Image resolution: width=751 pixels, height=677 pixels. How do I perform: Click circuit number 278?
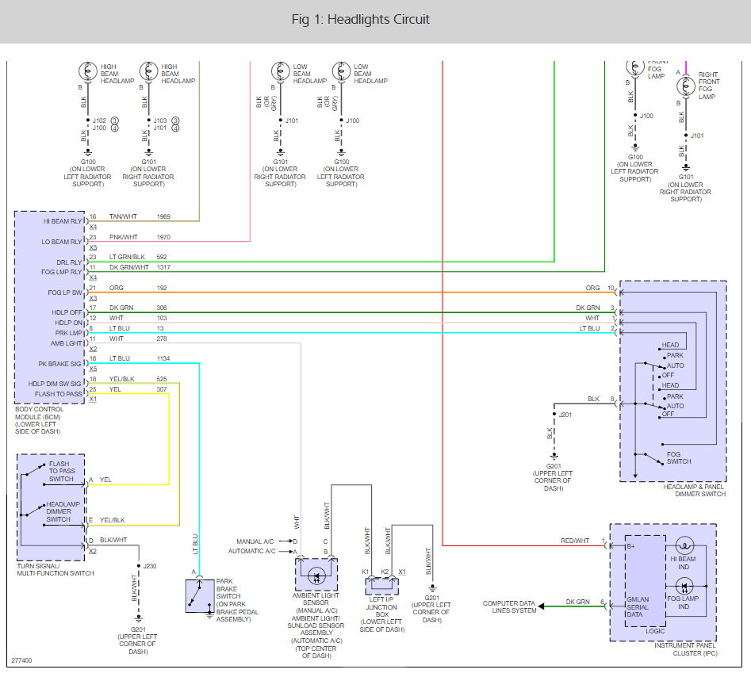(x=162, y=338)
